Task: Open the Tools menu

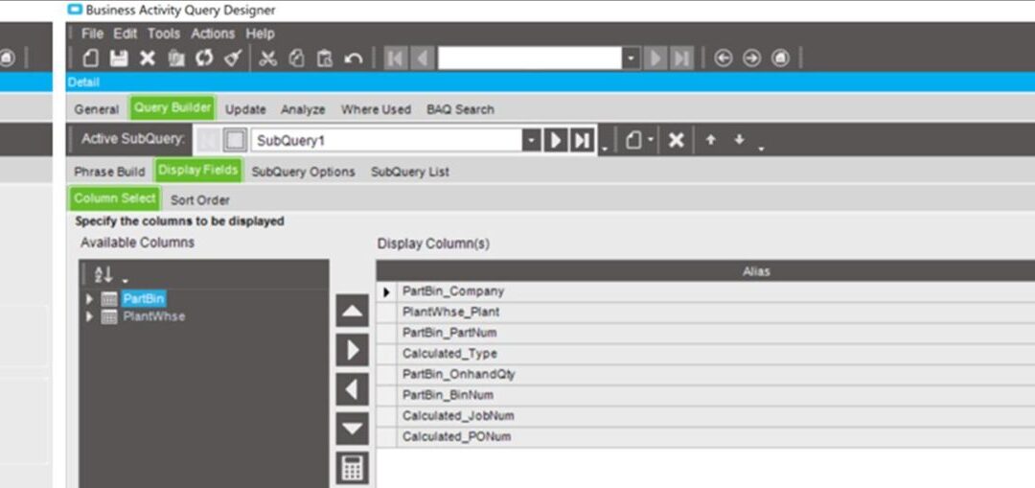Action: [164, 33]
